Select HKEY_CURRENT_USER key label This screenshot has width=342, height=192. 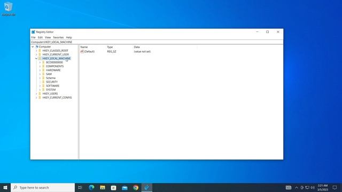click(x=56, y=54)
